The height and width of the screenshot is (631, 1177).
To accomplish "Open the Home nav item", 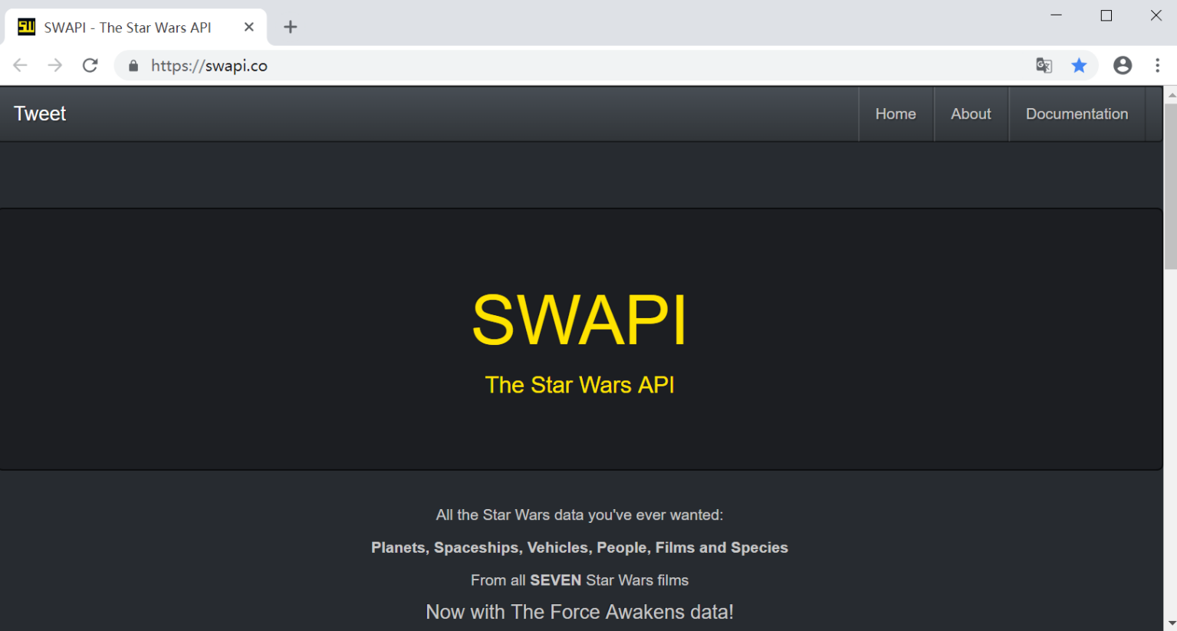I will [896, 114].
